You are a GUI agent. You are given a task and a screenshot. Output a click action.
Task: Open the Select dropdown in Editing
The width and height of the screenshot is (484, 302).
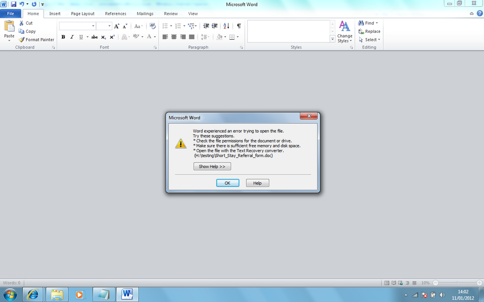pos(369,40)
